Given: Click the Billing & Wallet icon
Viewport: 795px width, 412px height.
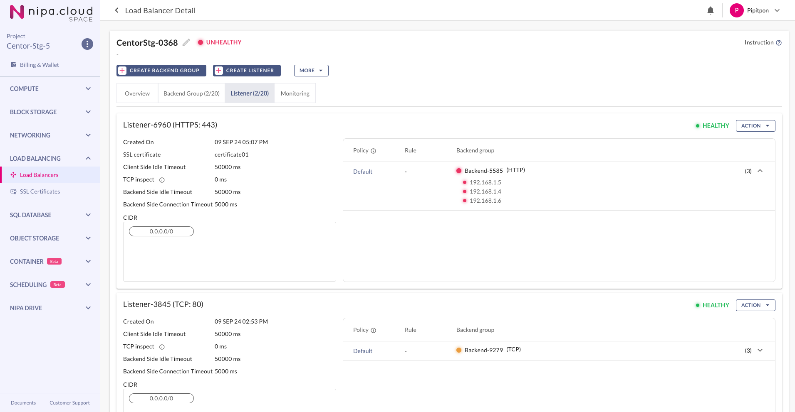Looking at the screenshot, I should 13,65.
